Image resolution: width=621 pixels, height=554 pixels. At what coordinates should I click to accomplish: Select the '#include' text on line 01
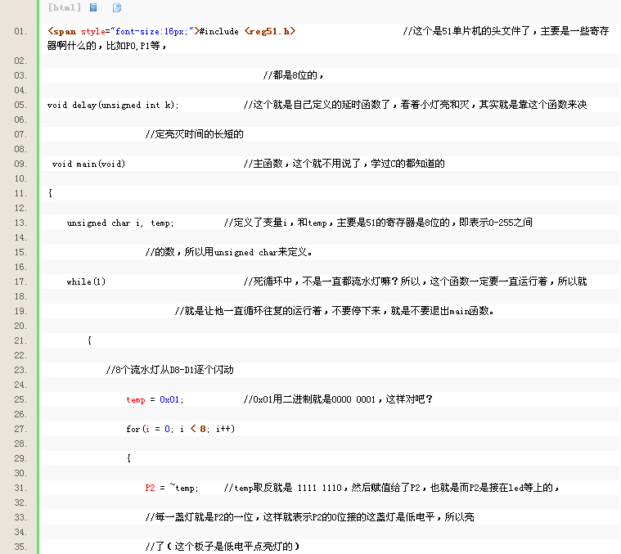219,31
